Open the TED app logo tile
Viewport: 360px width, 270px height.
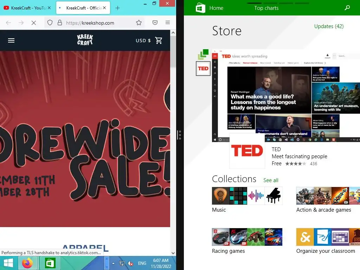point(247,150)
